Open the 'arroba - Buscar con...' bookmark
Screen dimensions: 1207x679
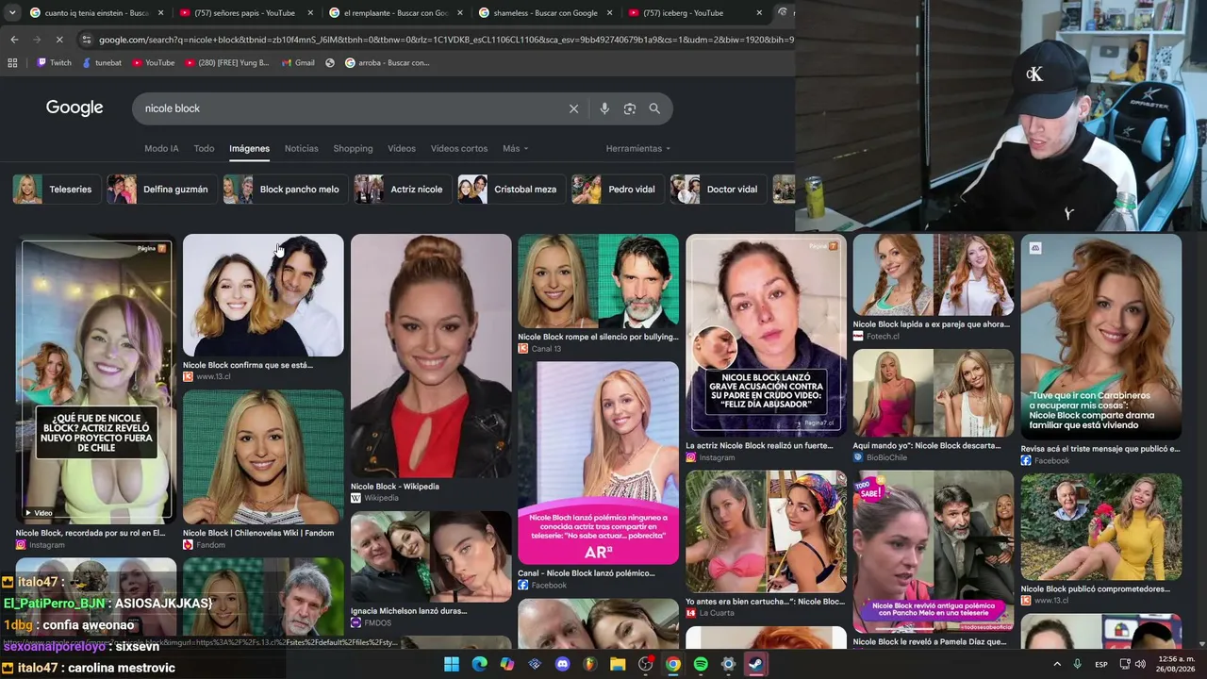(x=387, y=63)
